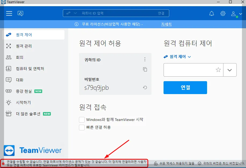Select 원격 제어 in sidebar
The image size is (246, 168).
point(33,35)
